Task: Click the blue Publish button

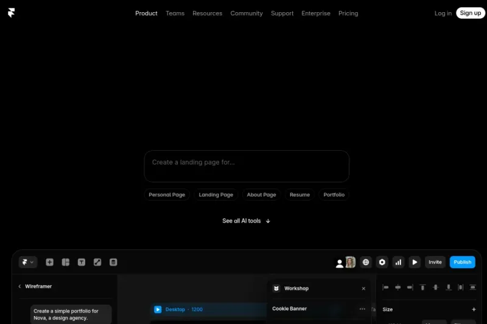Action: 462,262
